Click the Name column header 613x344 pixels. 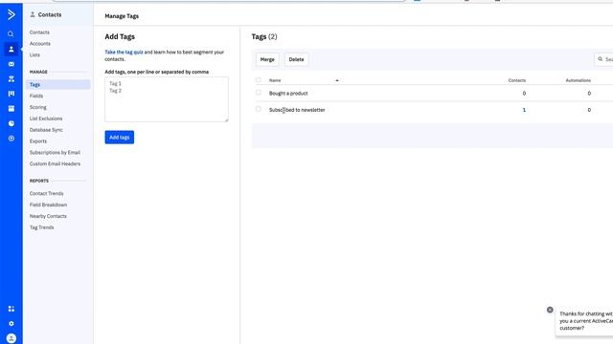(275, 80)
